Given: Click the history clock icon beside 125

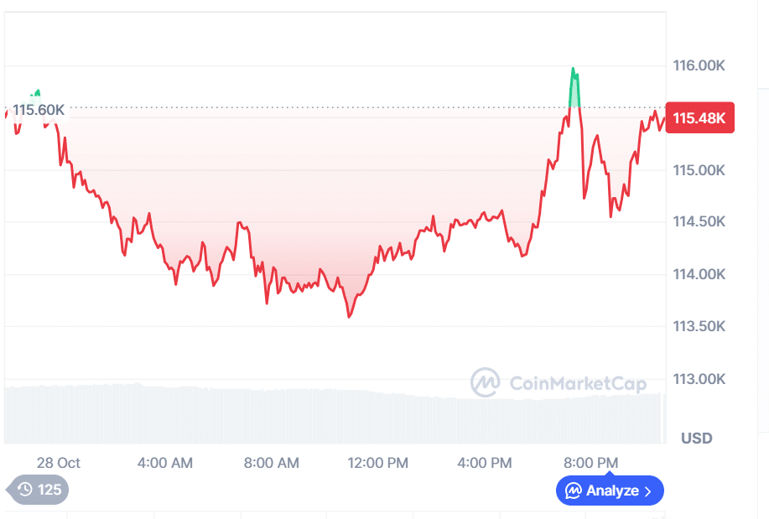Looking at the screenshot, I should point(24,490).
